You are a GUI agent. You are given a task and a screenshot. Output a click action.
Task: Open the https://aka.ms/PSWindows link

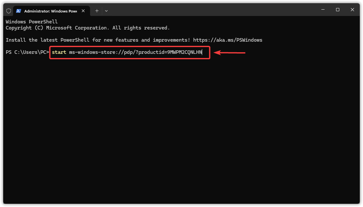(227, 40)
